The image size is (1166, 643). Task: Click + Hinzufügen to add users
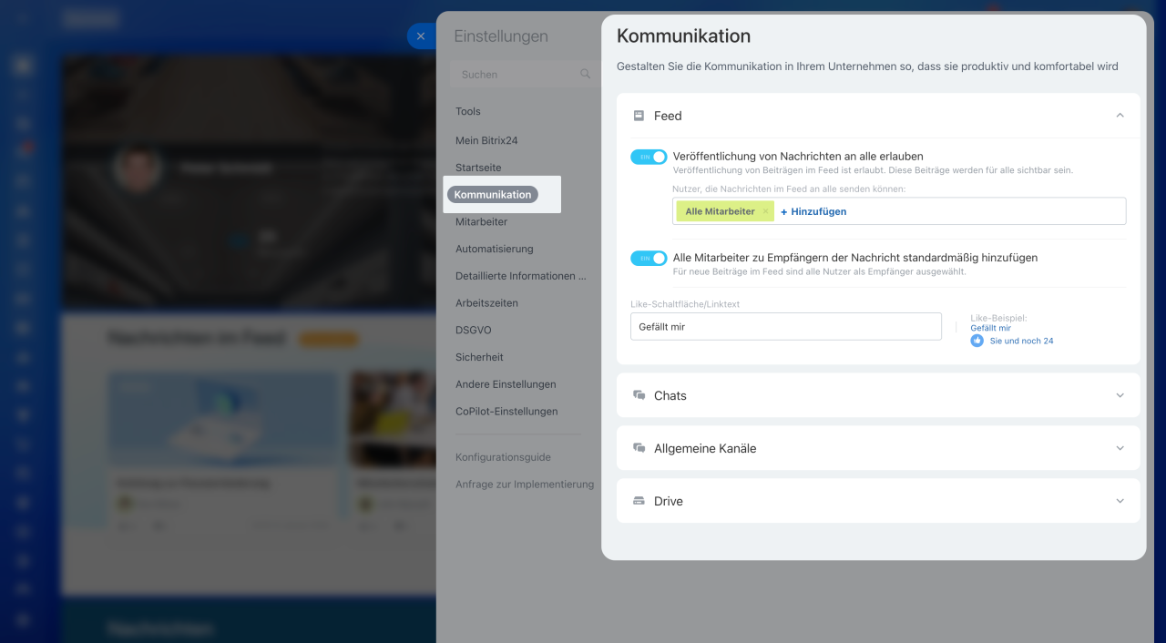[x=813, y=211]
